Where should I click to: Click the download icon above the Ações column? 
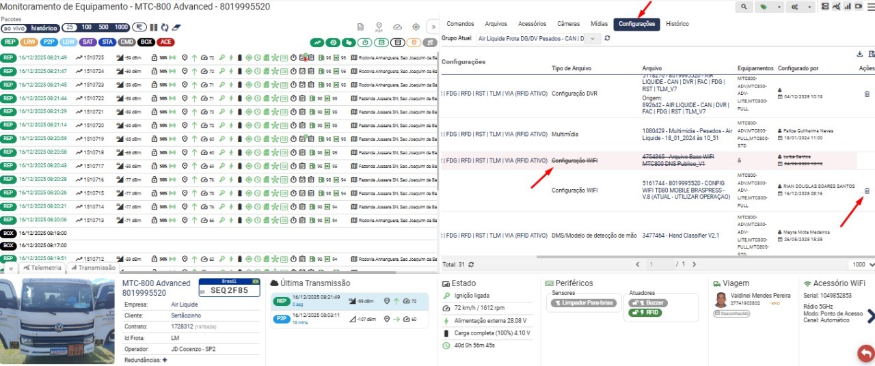tap(860, 54)
